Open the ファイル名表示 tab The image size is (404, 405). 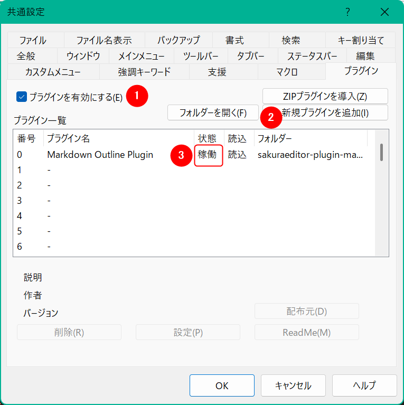click(x=105, y=40)
